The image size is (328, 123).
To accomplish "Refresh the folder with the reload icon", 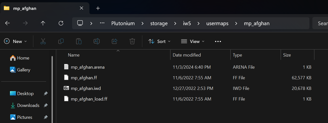I will (x=61, y=23).
